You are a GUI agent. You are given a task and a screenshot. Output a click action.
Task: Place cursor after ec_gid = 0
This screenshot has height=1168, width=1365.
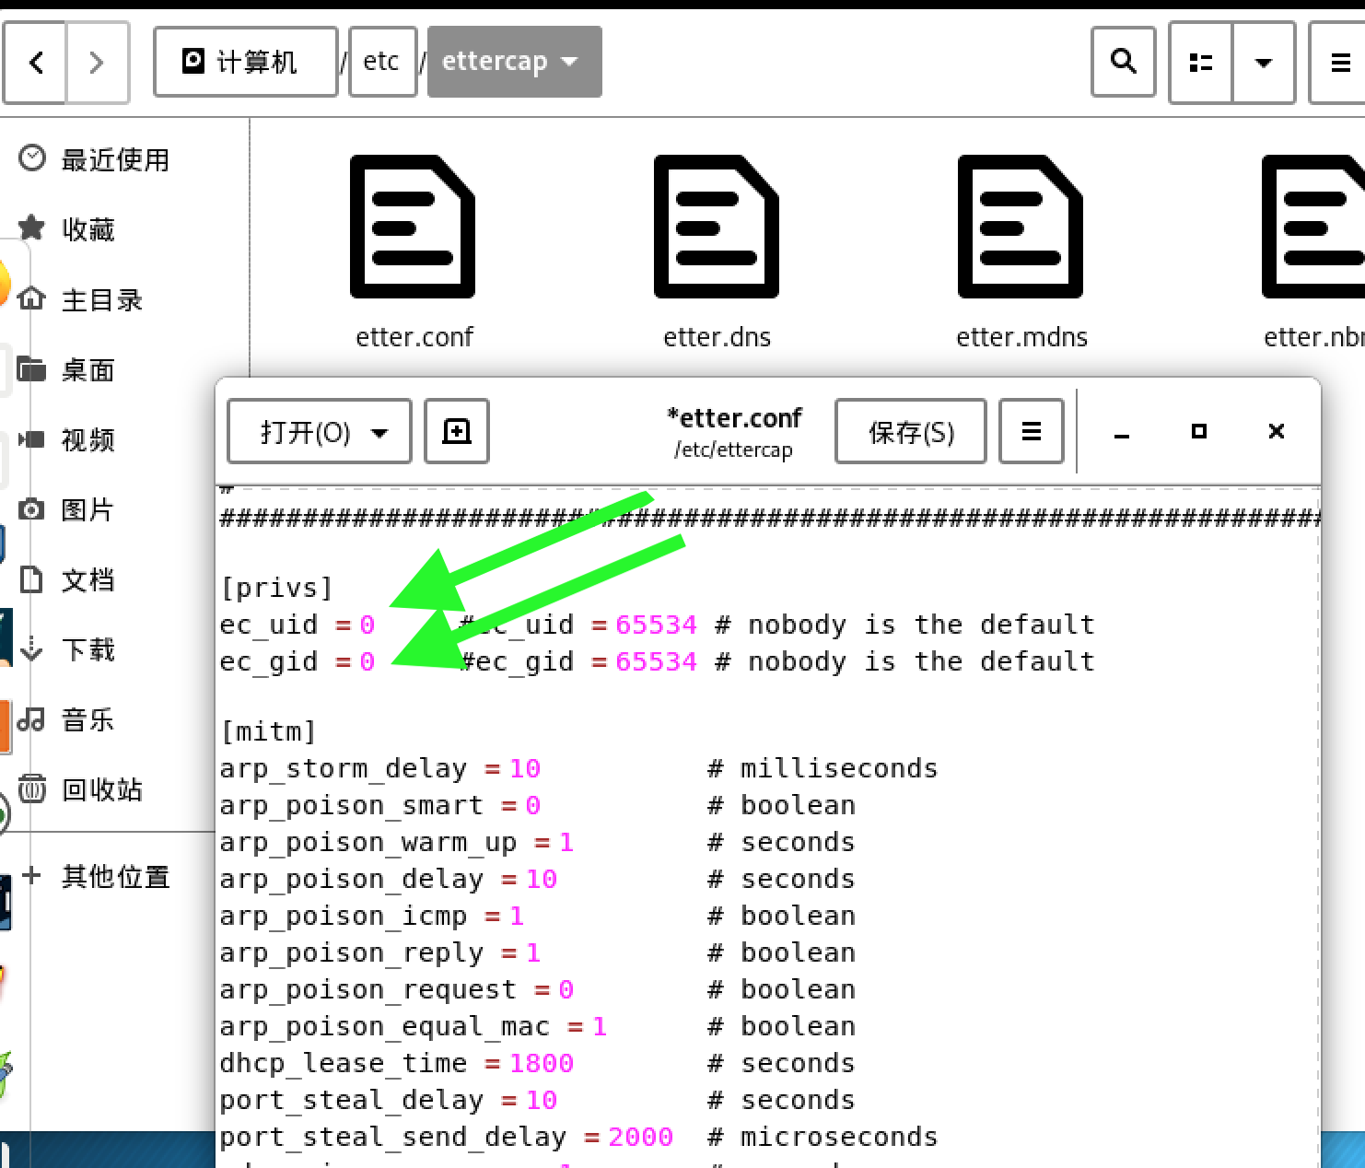377,661
